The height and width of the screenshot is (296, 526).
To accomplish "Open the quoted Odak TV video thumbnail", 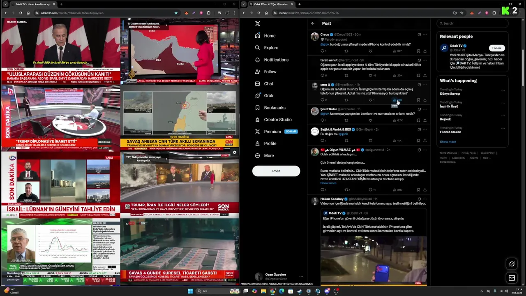I will pos(374,261).
